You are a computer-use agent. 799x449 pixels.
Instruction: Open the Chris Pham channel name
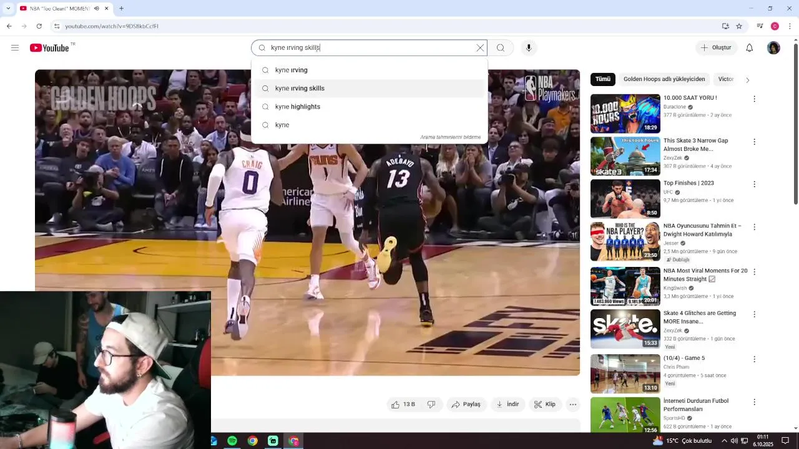pos(676,367)
